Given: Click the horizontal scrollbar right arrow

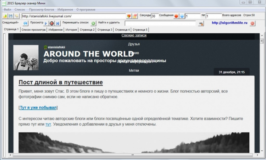Looking at the screenshot, I should [257, 155].
